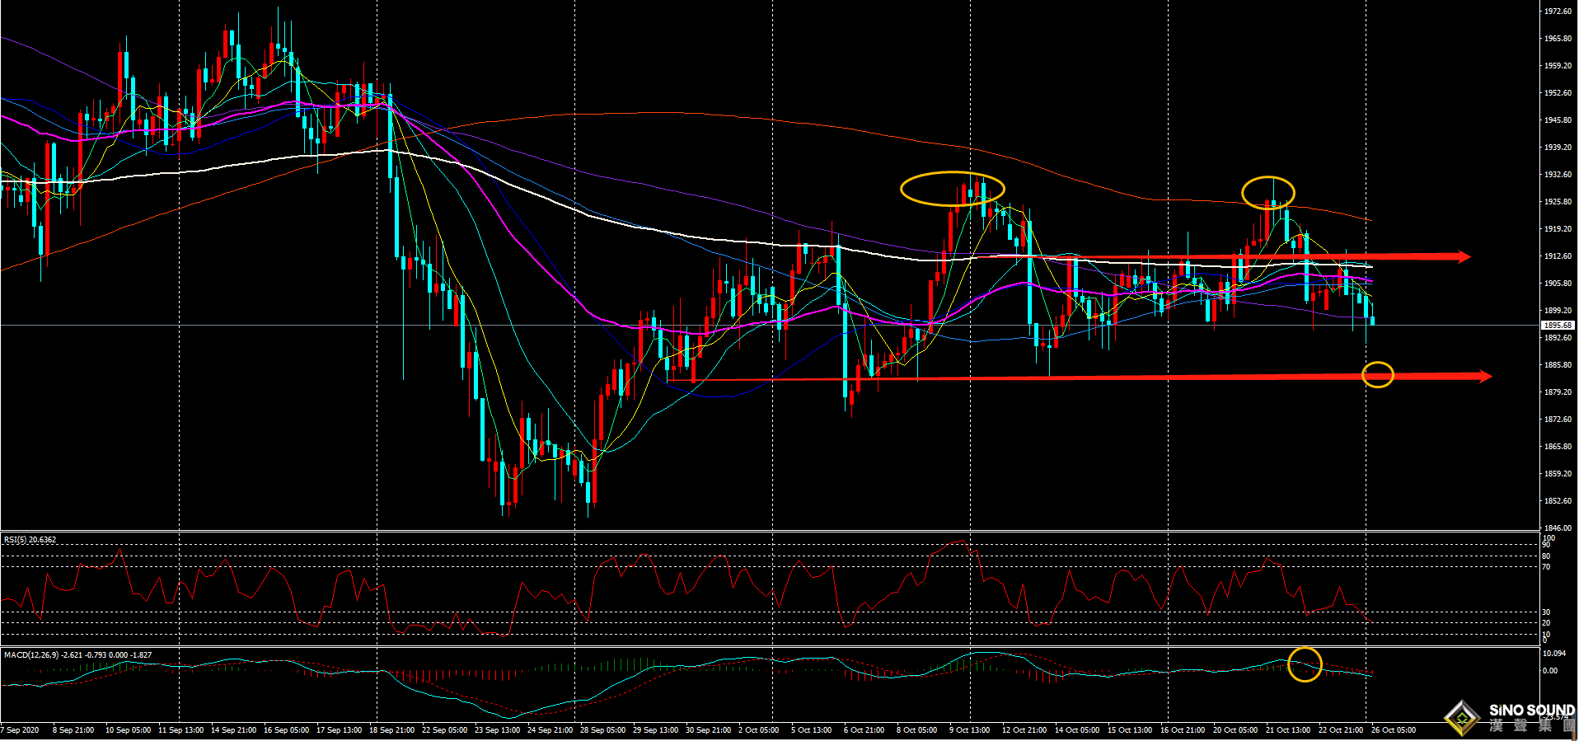Viewport: 1579px width, 741px height.
Task: Click the orange circle on the lower red support line
Action: click(1377, 375)
